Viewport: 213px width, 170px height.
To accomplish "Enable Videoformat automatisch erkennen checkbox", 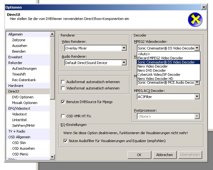I will click(63, 88).
